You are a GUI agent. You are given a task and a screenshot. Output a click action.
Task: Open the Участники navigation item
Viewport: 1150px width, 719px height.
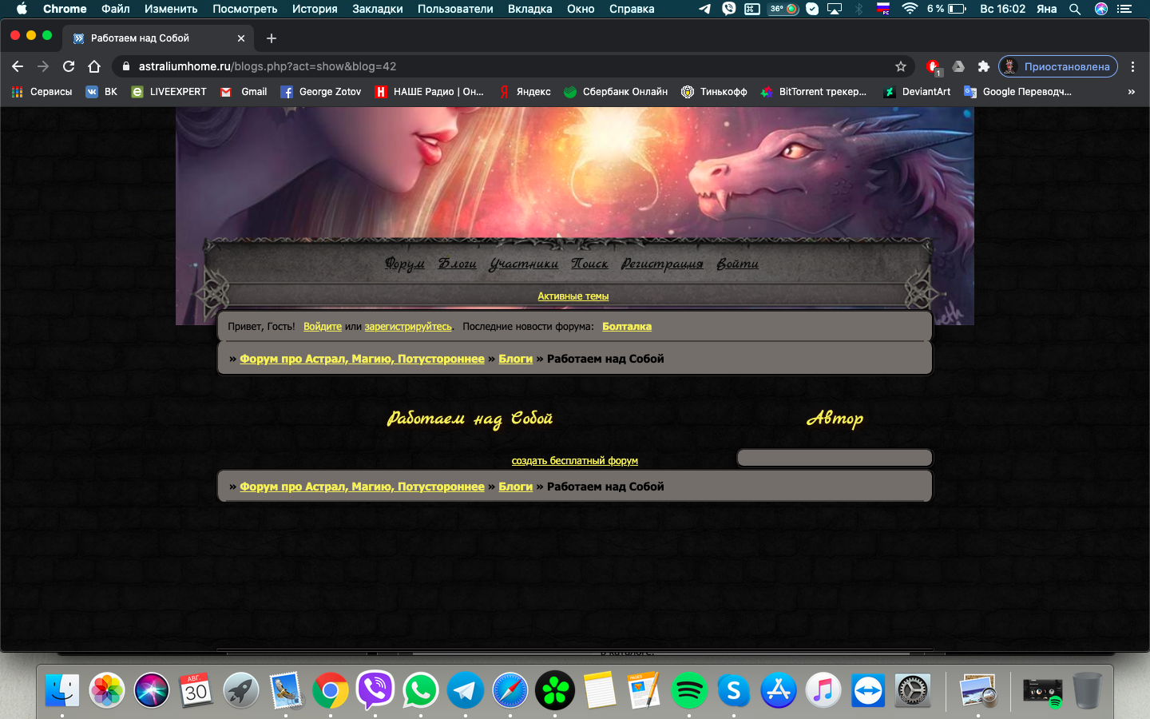coord(524,264)
